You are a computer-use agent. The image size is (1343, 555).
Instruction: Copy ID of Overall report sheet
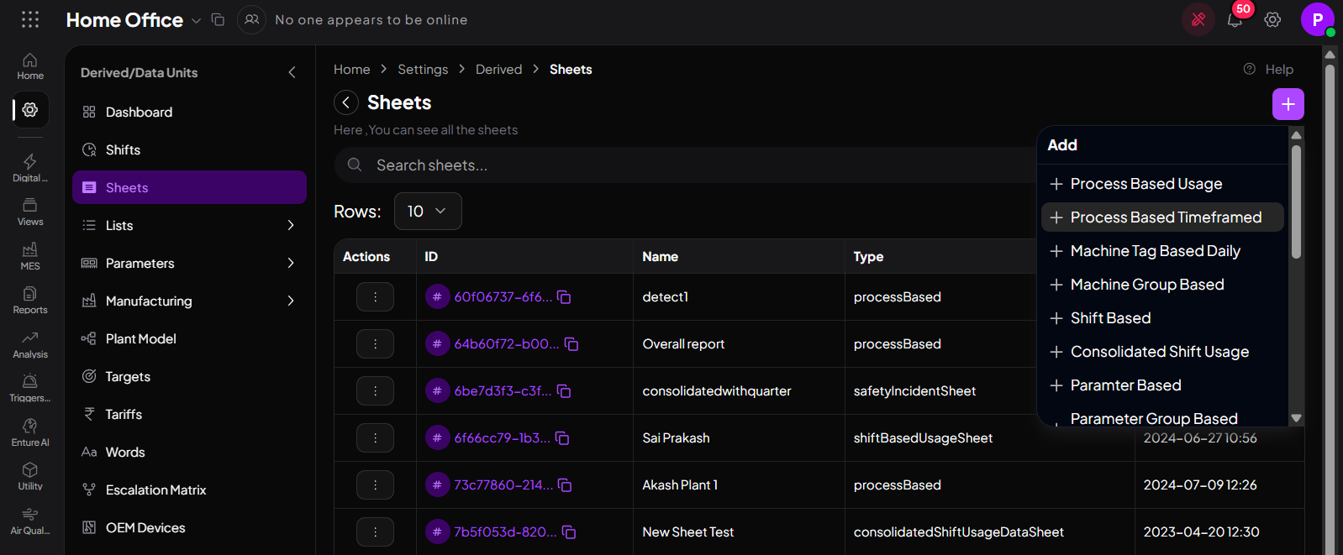tap(571, 344)
